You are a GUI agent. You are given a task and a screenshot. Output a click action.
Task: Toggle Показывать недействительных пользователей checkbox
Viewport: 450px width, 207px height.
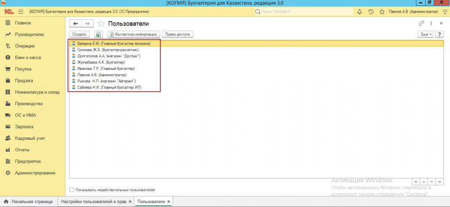tap(72, 190)
